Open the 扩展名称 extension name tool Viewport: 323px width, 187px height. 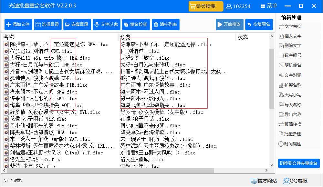290,85
